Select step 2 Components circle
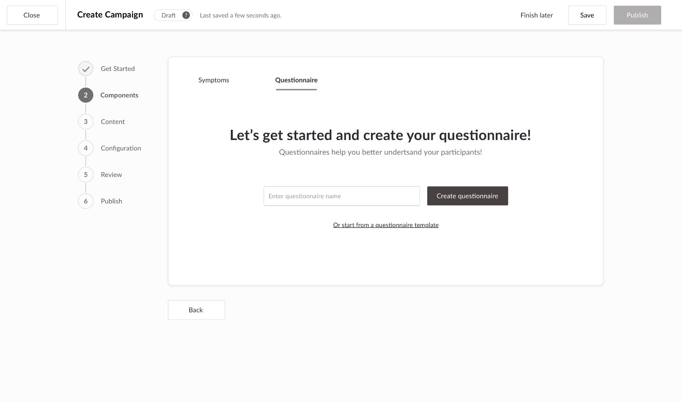Viewport: 682px width, 402px height. point(86,95)
